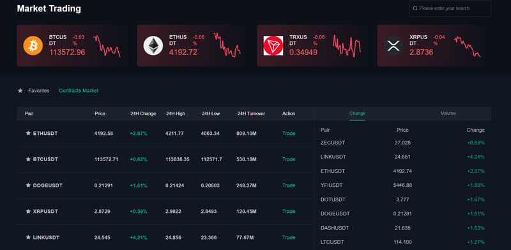511x250 pixels.
Task: Click the TRON logo icon
Action: tap(273, 45)
